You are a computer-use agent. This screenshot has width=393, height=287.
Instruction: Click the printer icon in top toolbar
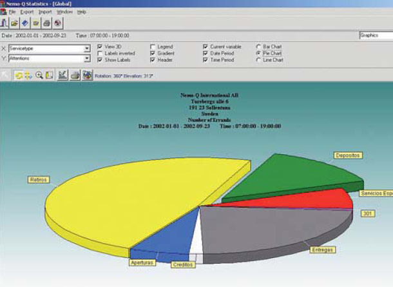click(x=47, y=23)
